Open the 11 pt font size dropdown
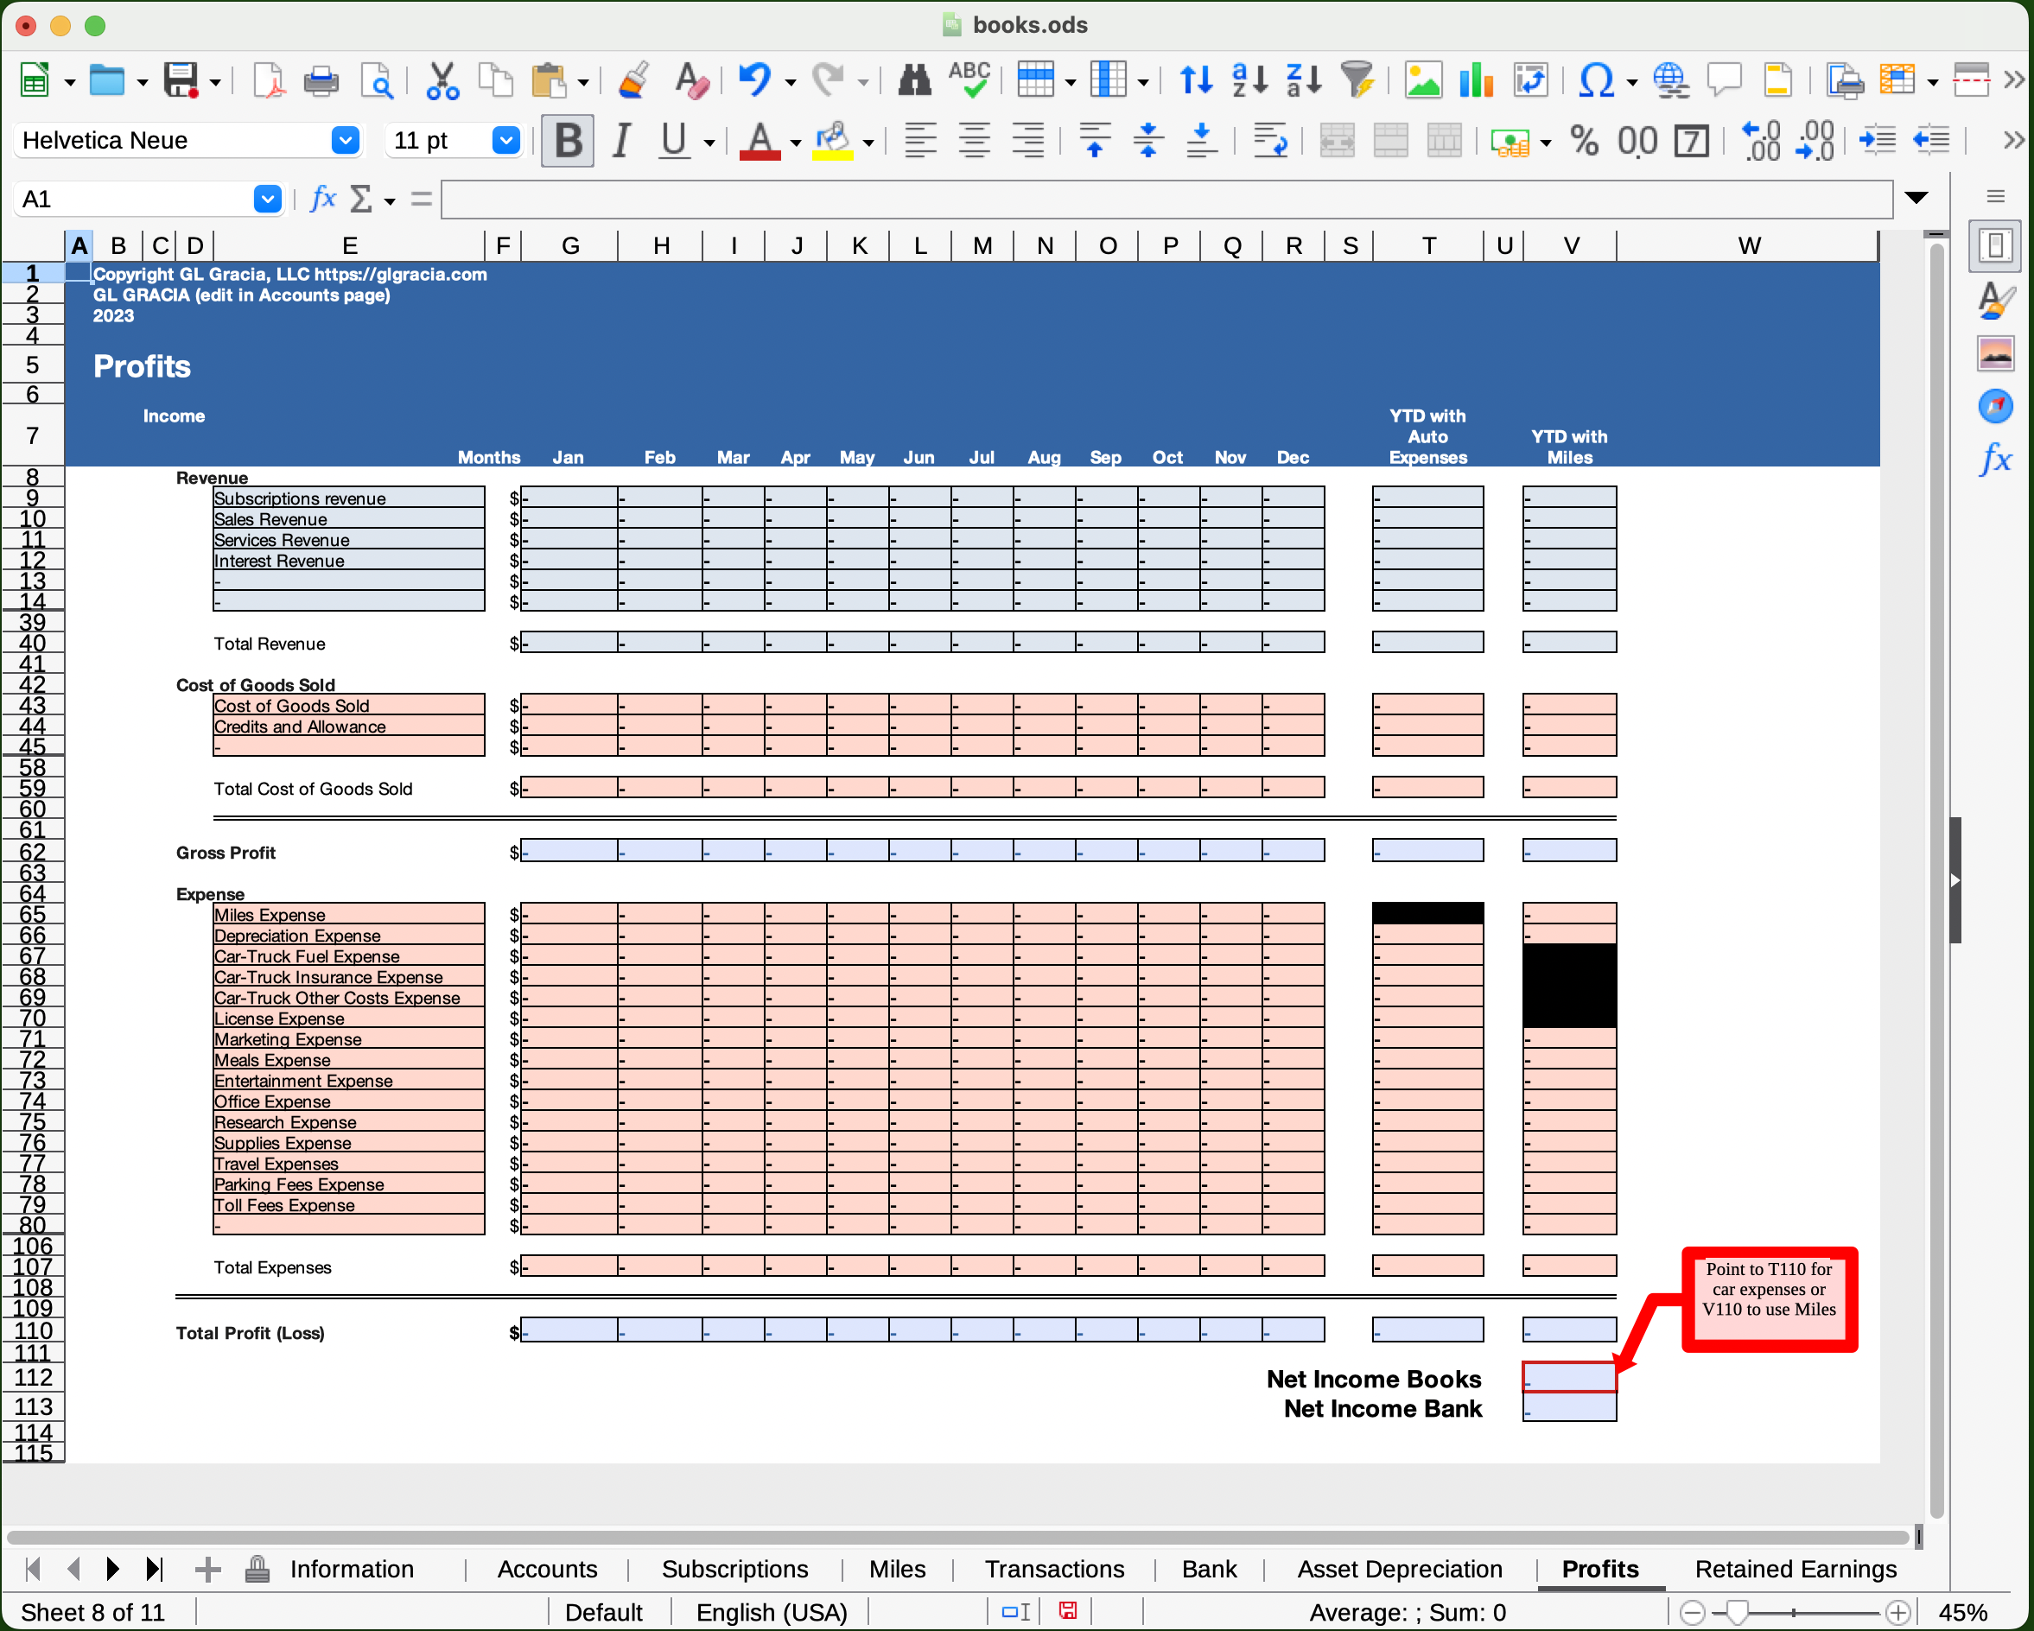Viewport: 2034px width, 1631px height. tap(505, 142)
